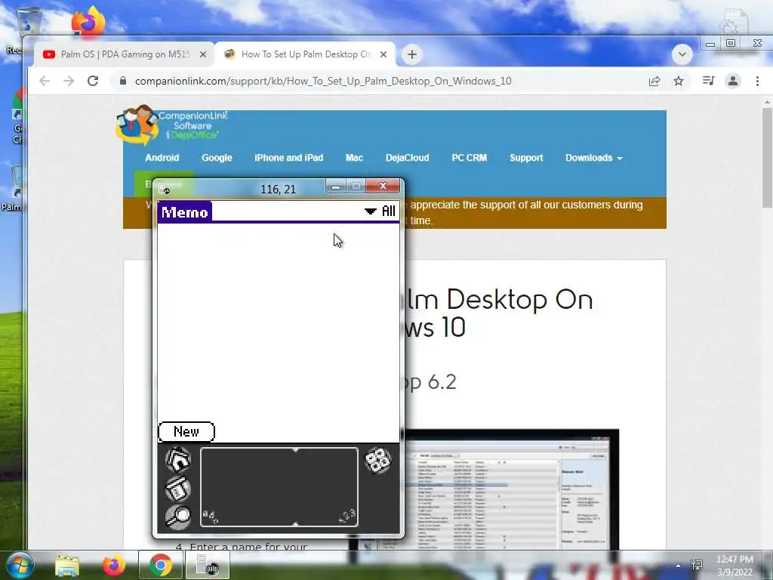
Task: Open the Android nav item
Action: click(x=162, y=158)
